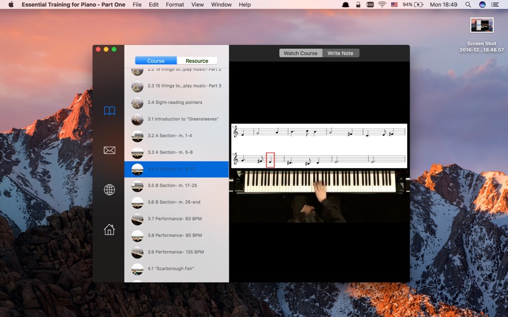Open lesson "3.1 Introduction to Greensleeves"
This screenshot has height=317, width=508.
click(177, 119)
